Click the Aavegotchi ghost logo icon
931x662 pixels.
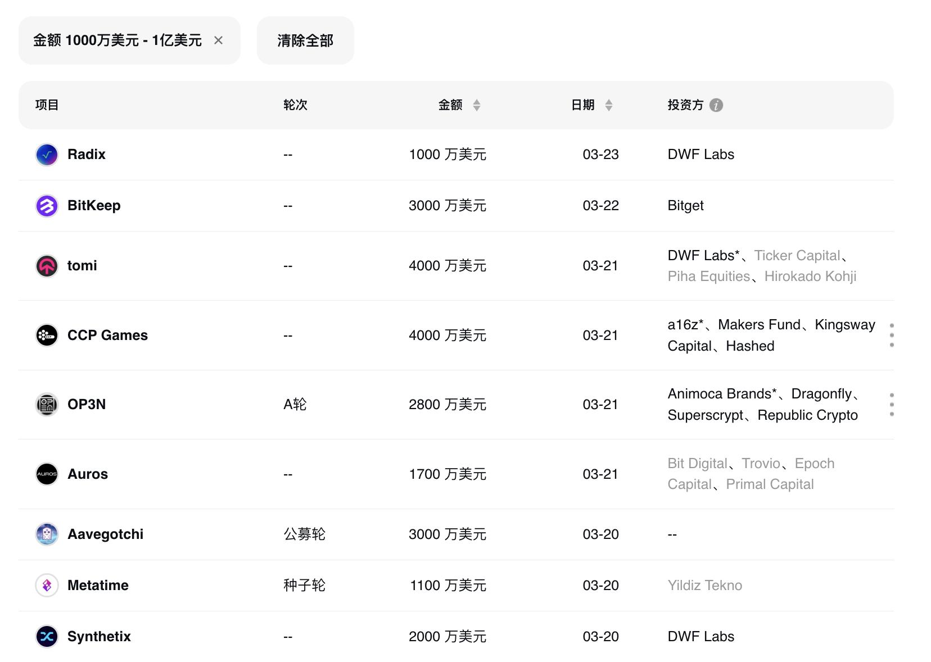pos(47,534)
